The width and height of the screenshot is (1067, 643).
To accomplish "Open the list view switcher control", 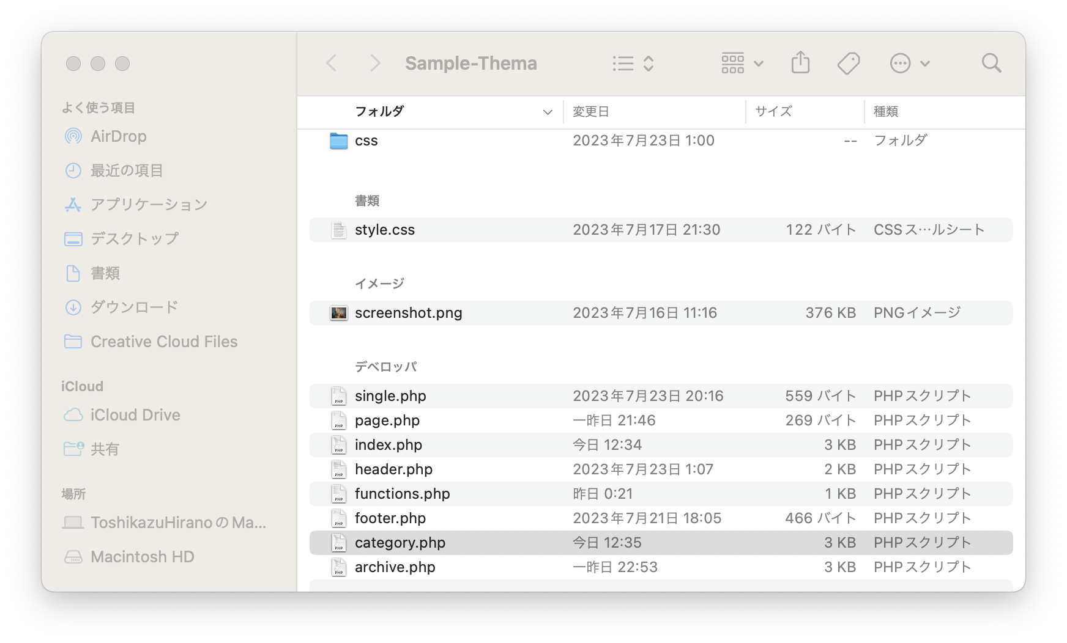I will (633, 63).
